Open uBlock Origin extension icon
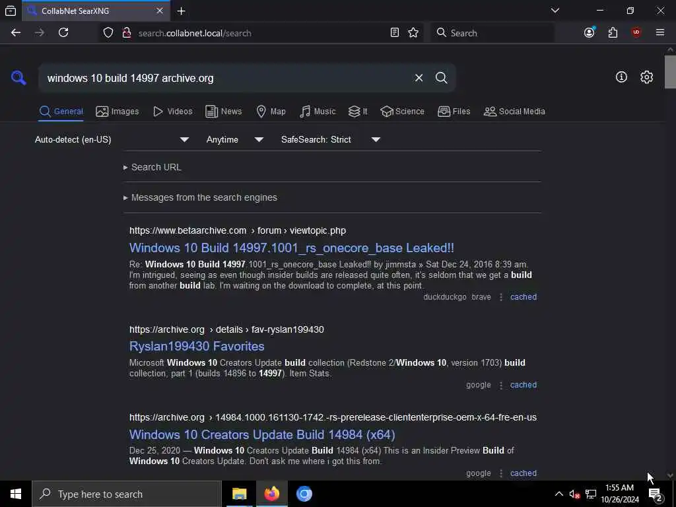 pos(636,33)
